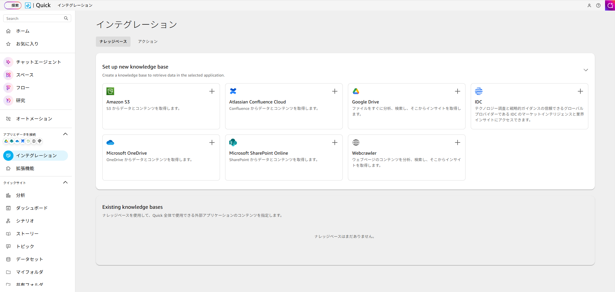Open 拡張機能 in the sidebar
Viewport: 615px width, 292px height.
tap(25, 168)
